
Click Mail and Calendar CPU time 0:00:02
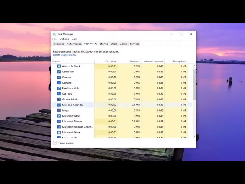coord(112,105)
